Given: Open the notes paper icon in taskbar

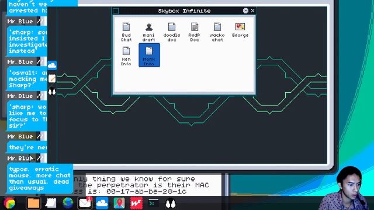Looking at the screenshot, I should pos(51,203).
